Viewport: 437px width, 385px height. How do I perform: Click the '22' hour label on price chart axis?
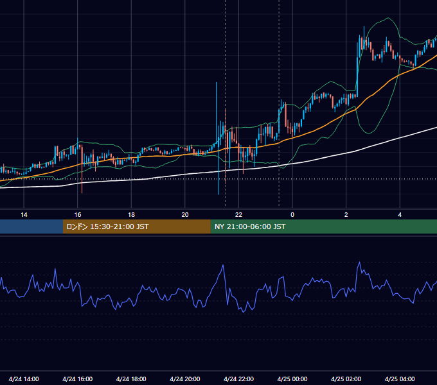coord(238,215)
